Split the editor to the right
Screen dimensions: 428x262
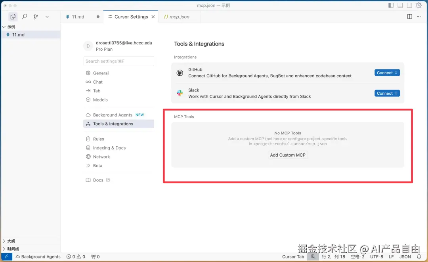point(409,17)
